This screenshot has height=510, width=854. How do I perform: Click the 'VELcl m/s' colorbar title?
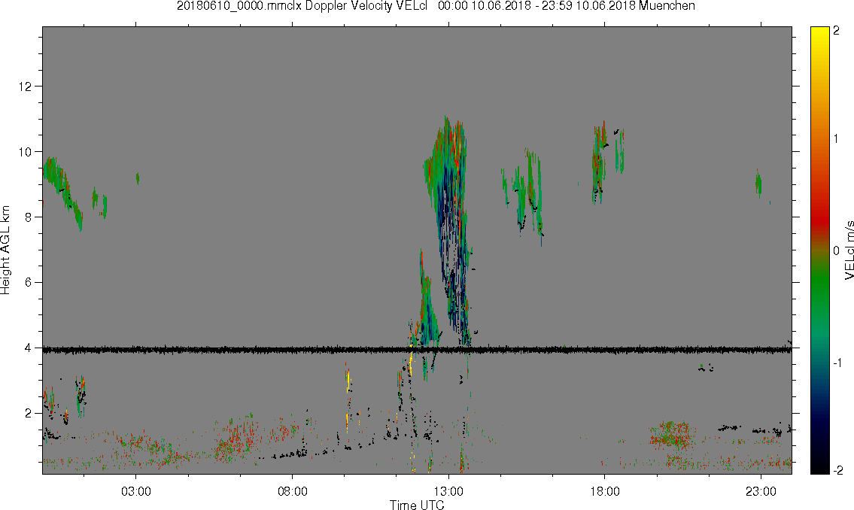click(849, 250)
